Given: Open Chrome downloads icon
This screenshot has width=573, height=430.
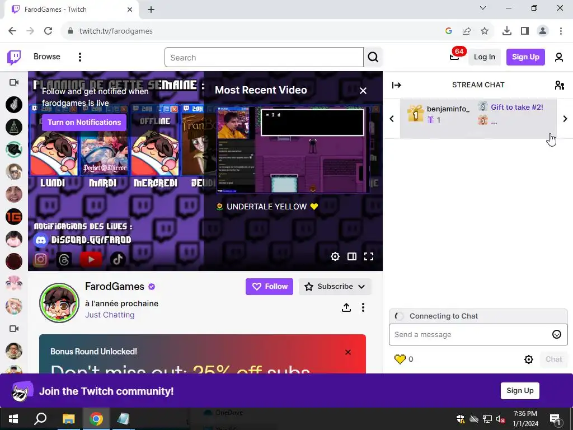Looking at the screenshot, I should (x=506, y=31).
